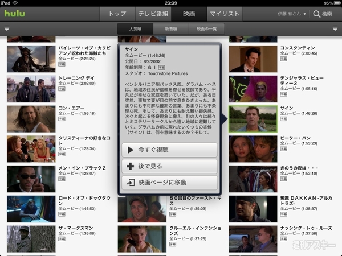This screenshot has height=256, width=342.
Task: Select the 映画 tab
Action: click(x=189, y=14)
